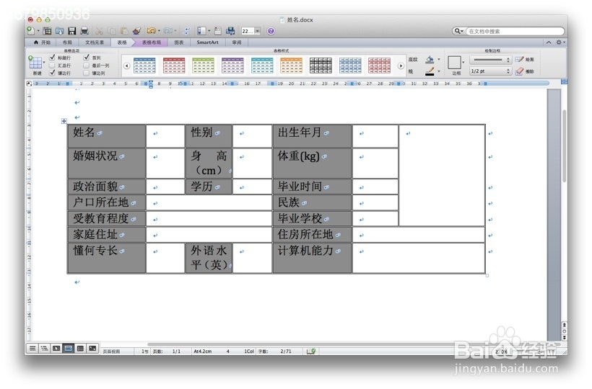Viewport: 592px width, 389px height.
Task: Switch to Outline view icon
Action: tap(45, 349)
